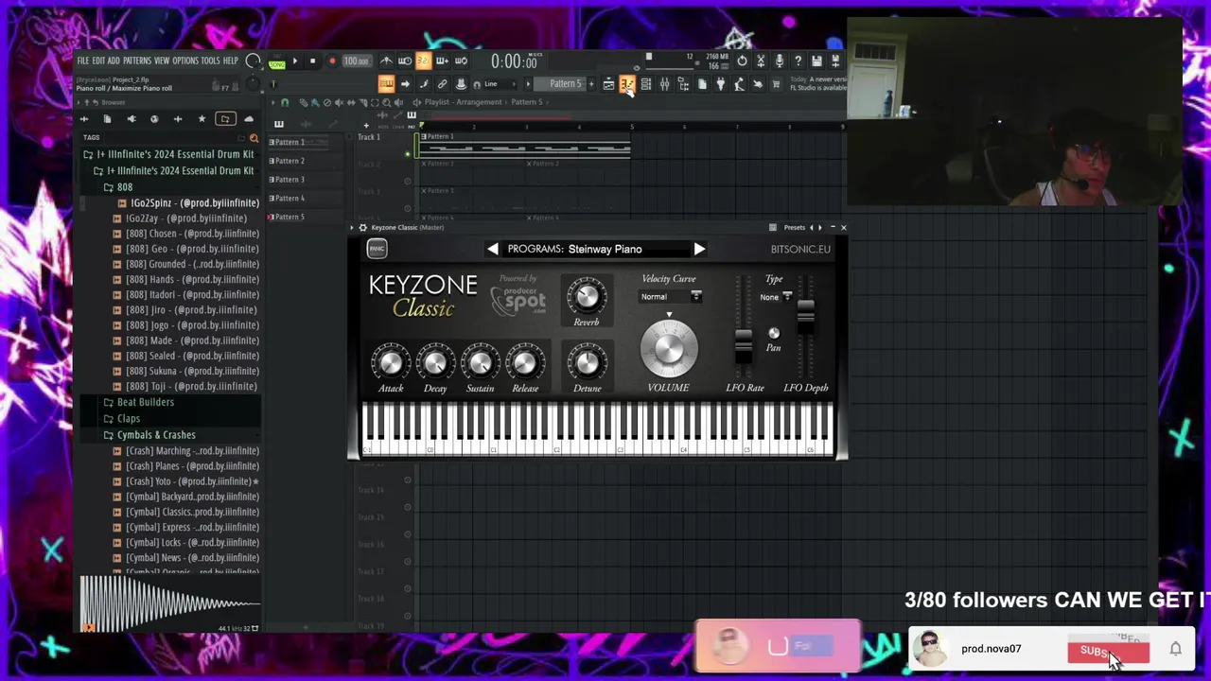Click the stamp tool icon
Viewport: 1211px width, 681px height.
point(461,84)
